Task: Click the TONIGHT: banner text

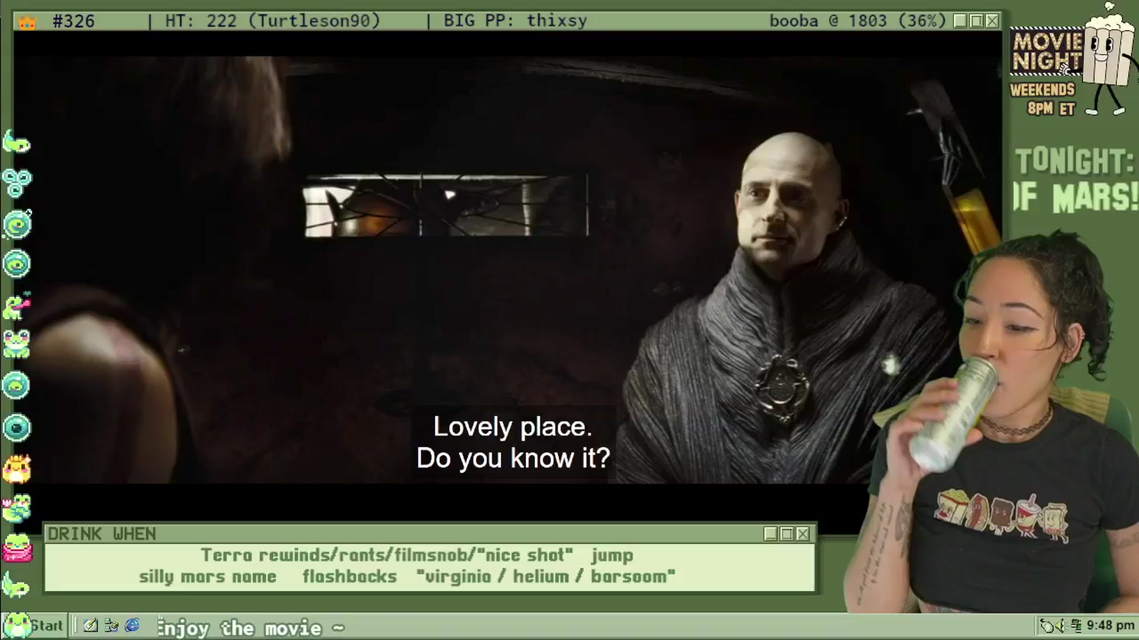Action: click(x=1074, y=161)
